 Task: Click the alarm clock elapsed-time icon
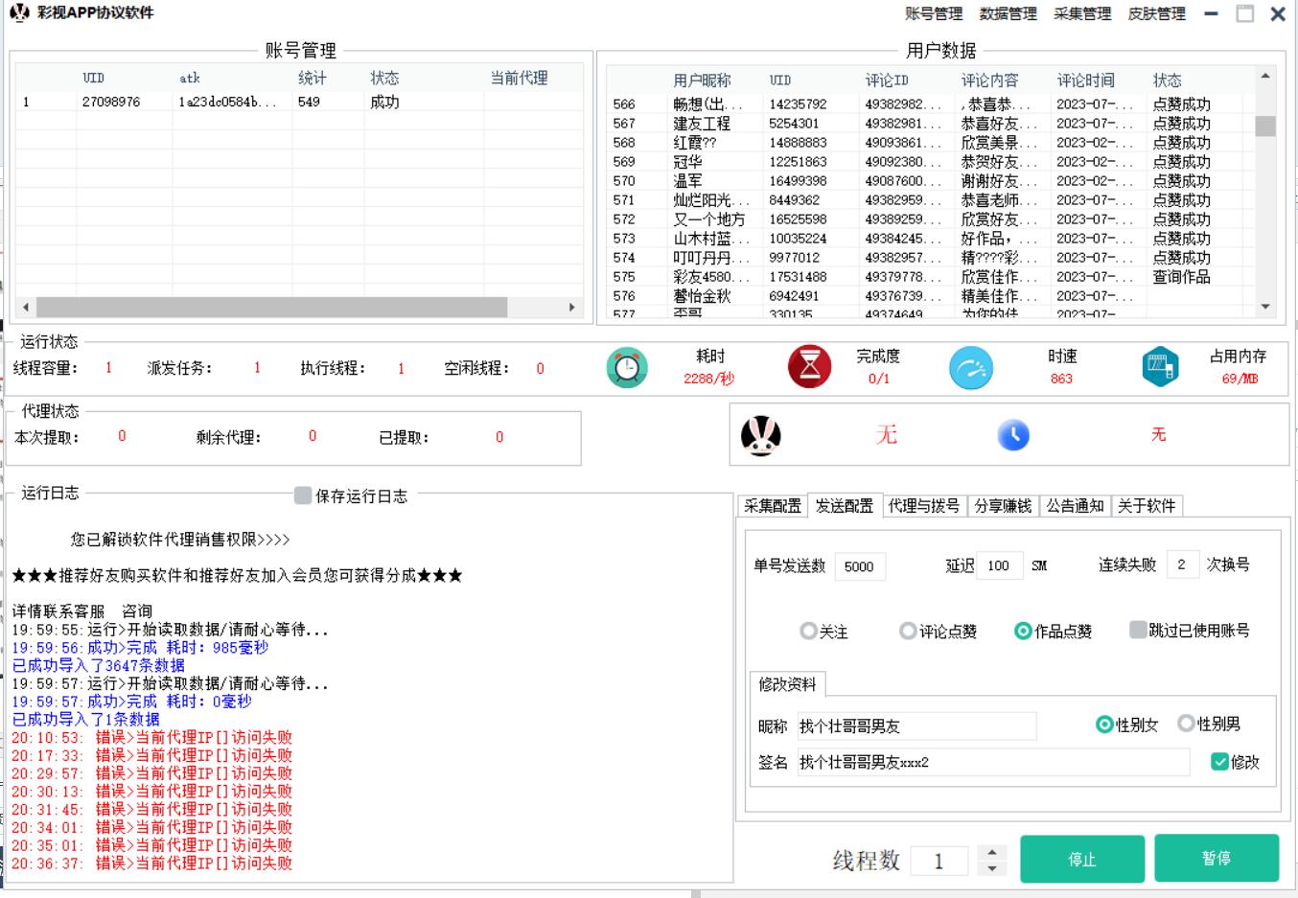(627, 368)
